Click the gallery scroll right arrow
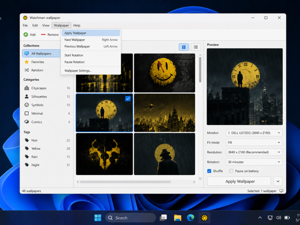Screen dimensions: 300x225 [x=194, y=182]
